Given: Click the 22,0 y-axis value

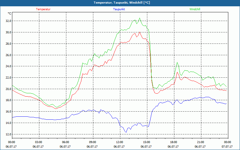Looking at the screenshot, I should tap(9, 78).
